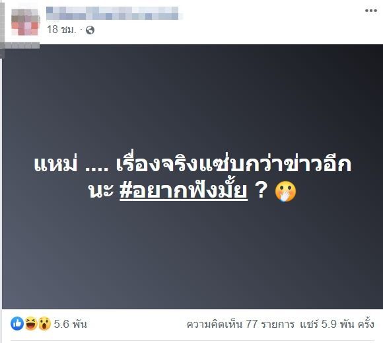Open the 5.6 พัน reactions count
This screenshot has width=383, height=343.
pos(71,324)
